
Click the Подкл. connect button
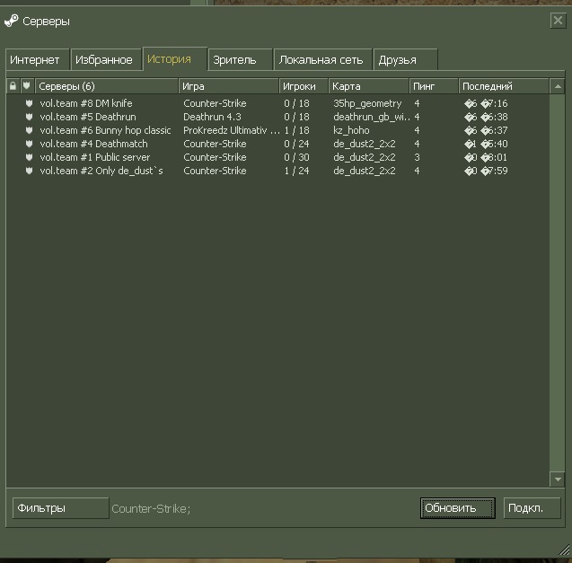(532, 508)
